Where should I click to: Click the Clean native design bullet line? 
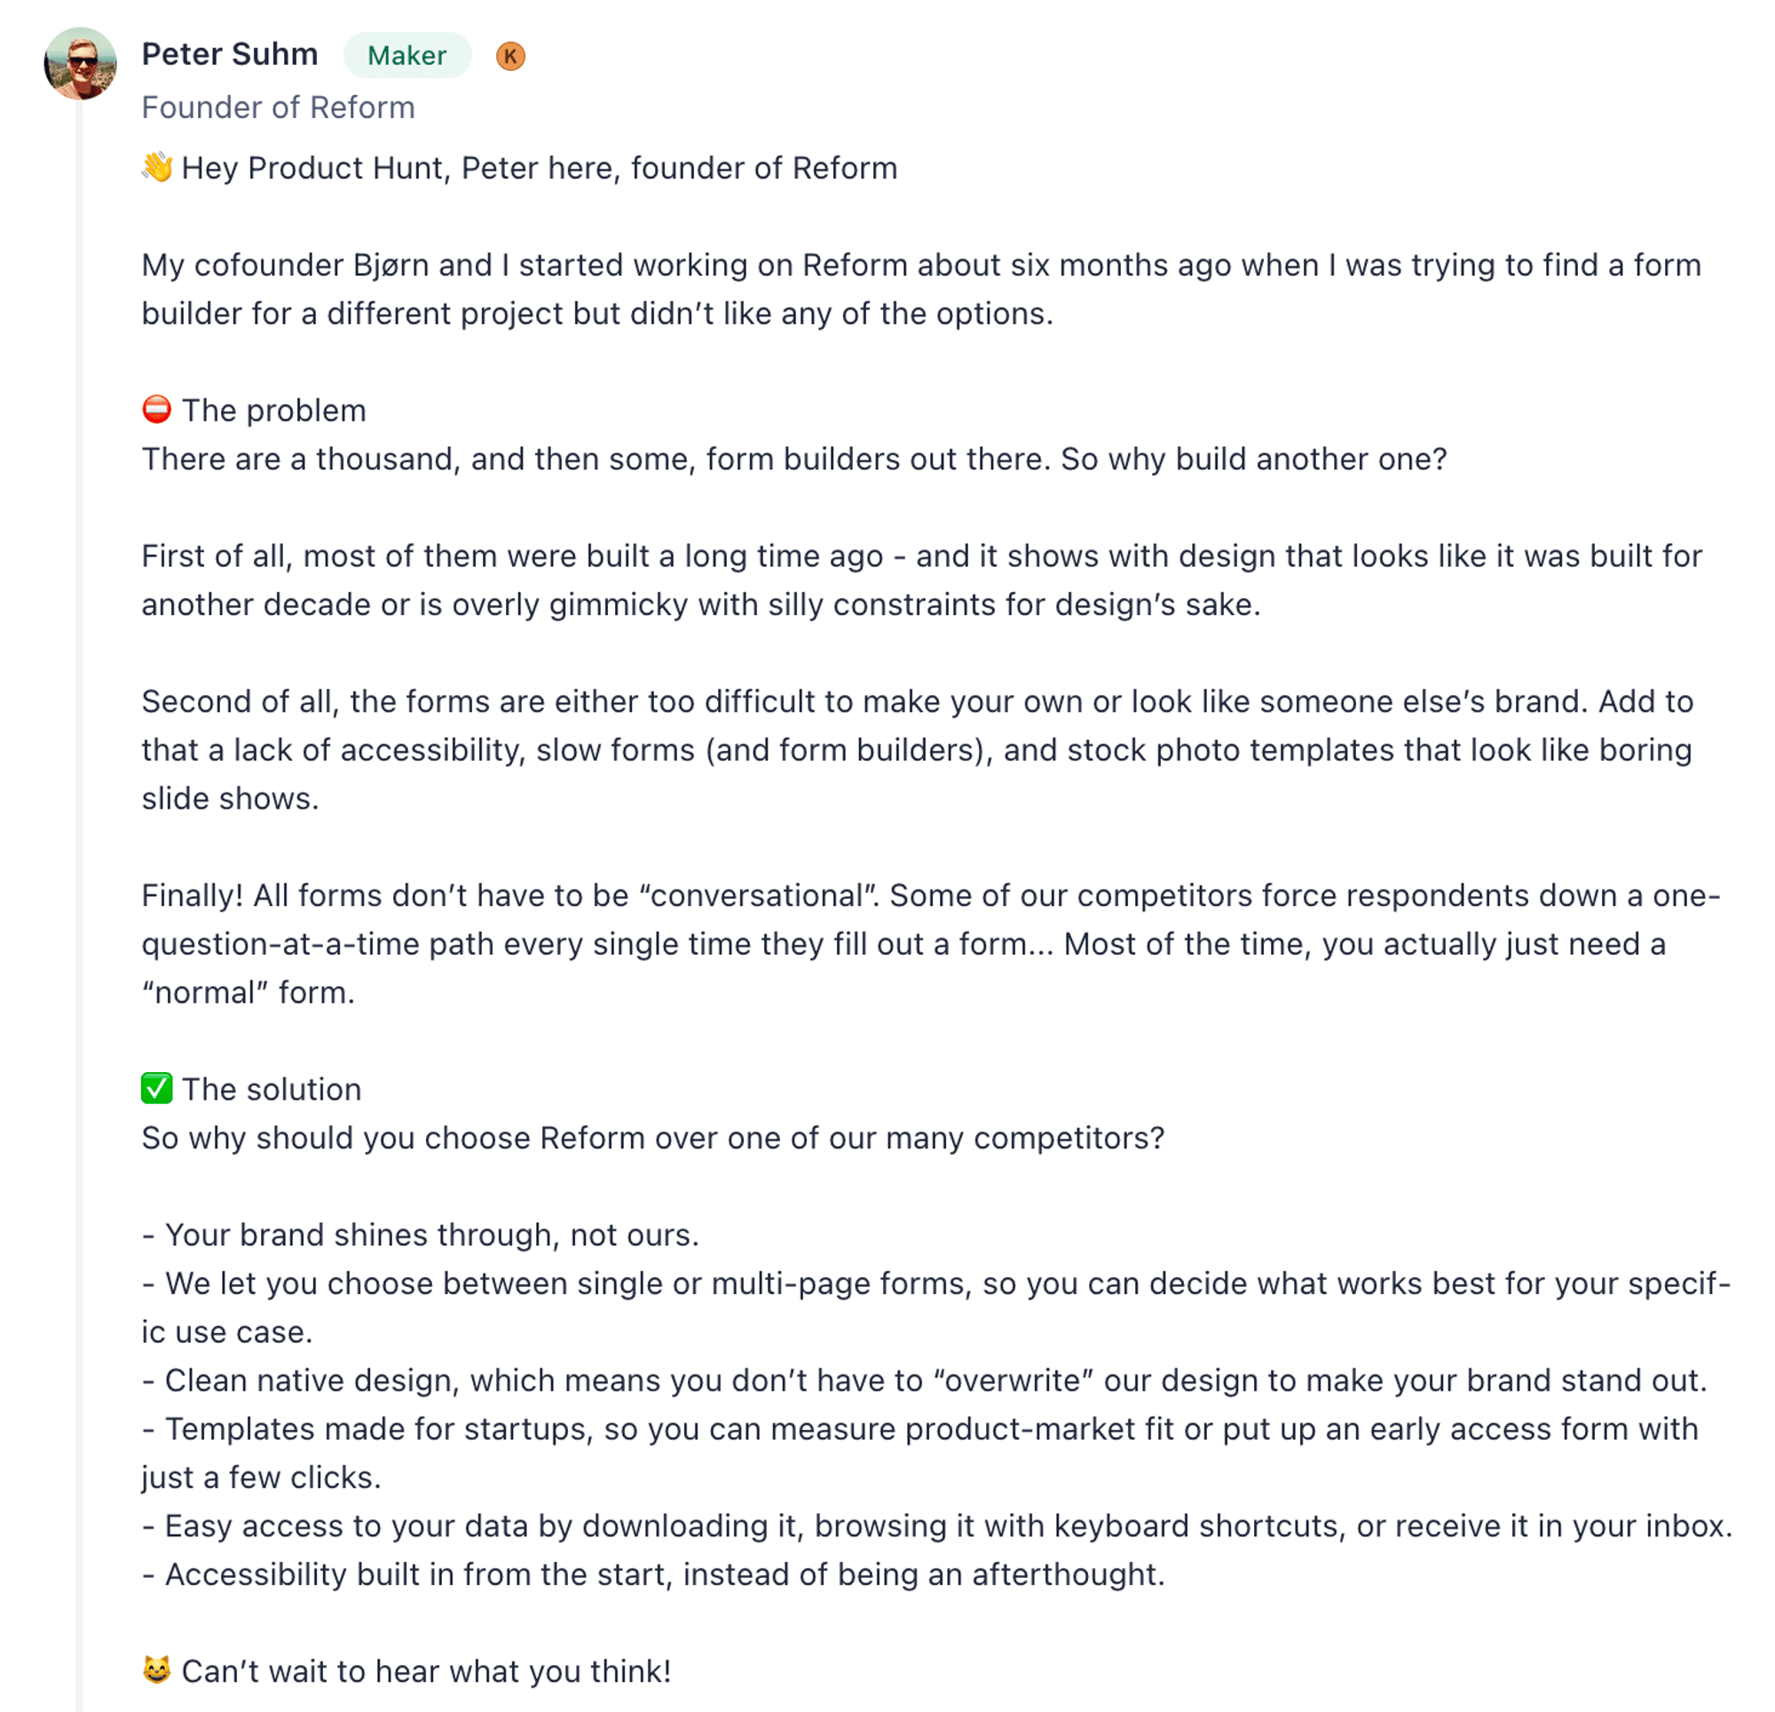(x=924, y=1380)
